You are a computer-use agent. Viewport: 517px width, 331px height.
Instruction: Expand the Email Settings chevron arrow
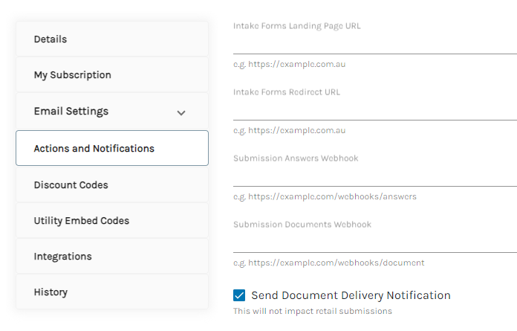click(x=181, y=113)
